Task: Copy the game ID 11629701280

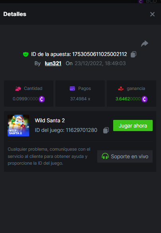Action: pos(106,130)
